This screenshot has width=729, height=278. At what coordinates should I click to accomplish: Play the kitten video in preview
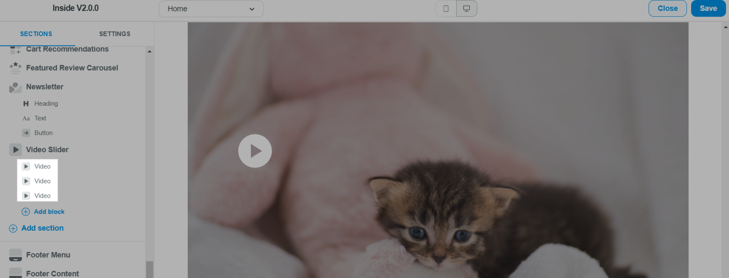tap(255, 151)
